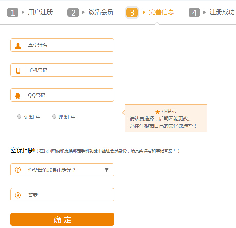Click step number 1 badge

pos(13,12)
